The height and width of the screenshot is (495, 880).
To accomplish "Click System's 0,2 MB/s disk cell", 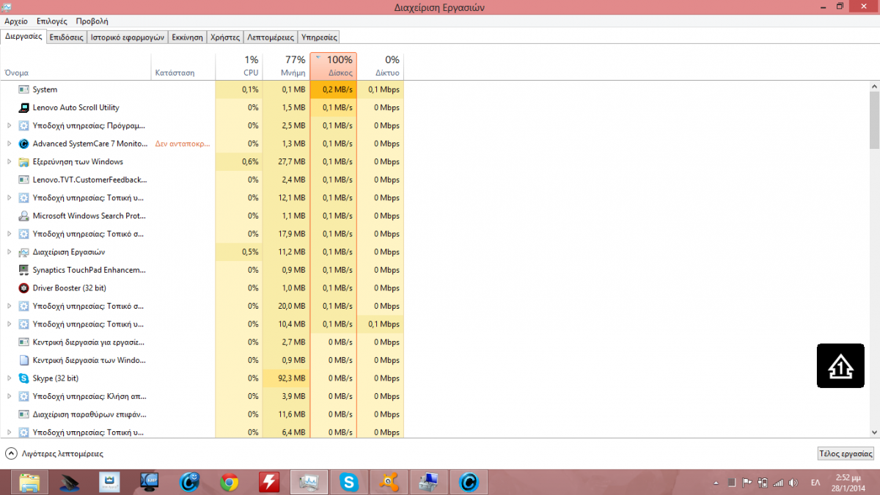I will click(334, 89).
